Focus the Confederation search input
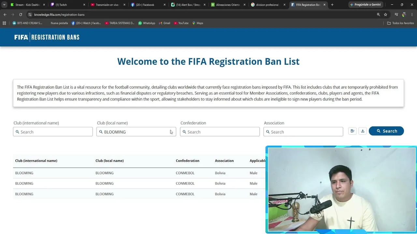The image size is (417, 234). 220,132
